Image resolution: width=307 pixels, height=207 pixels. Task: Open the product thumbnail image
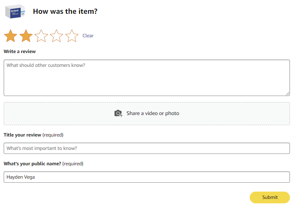15,11
